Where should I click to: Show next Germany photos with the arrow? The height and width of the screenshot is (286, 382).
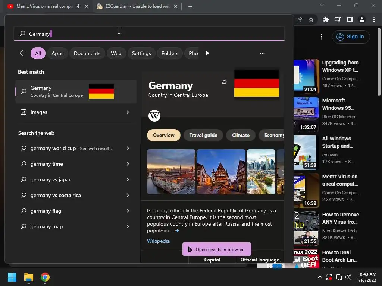[x=282, y=172]
